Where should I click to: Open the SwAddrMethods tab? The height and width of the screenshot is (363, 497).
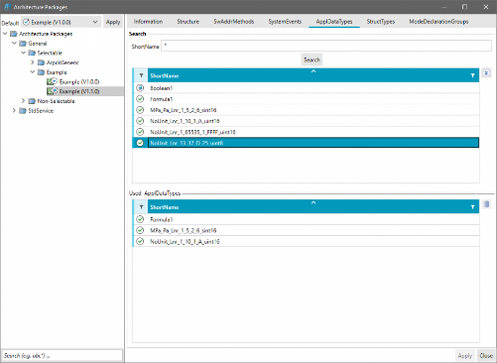point(234,22)
